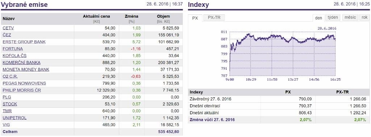Switch chart to rok view

pos(364,17)
